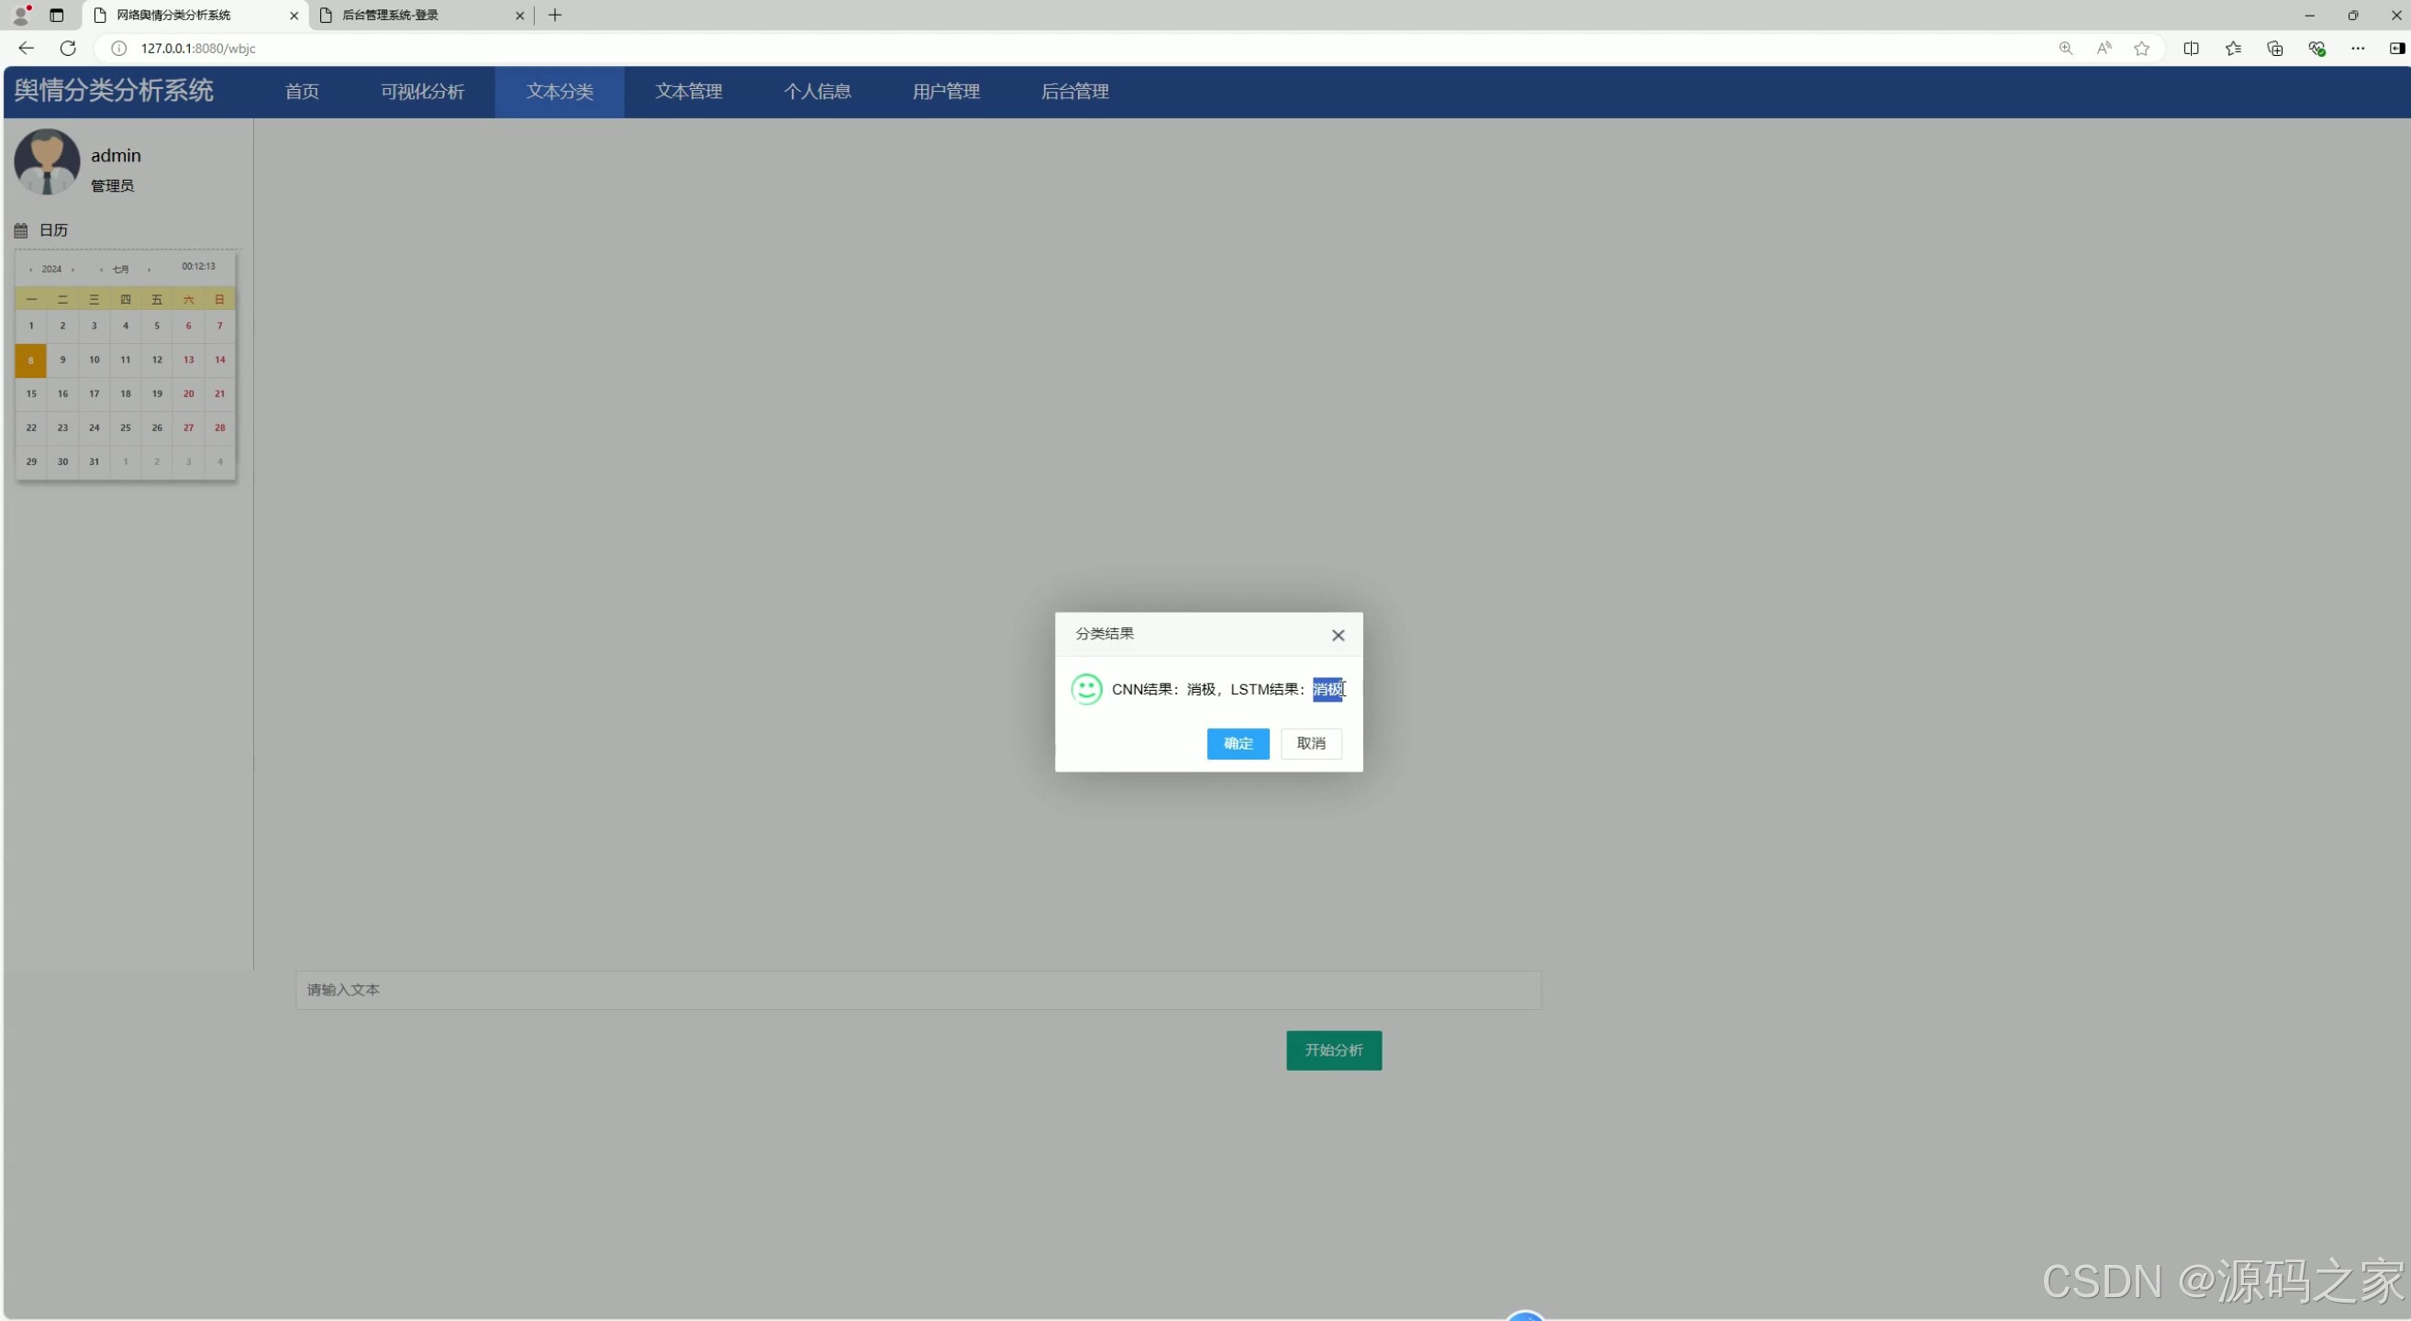
Task: Switch to 后台管理系统-登录 browser tab
Action: pos(389,15)
